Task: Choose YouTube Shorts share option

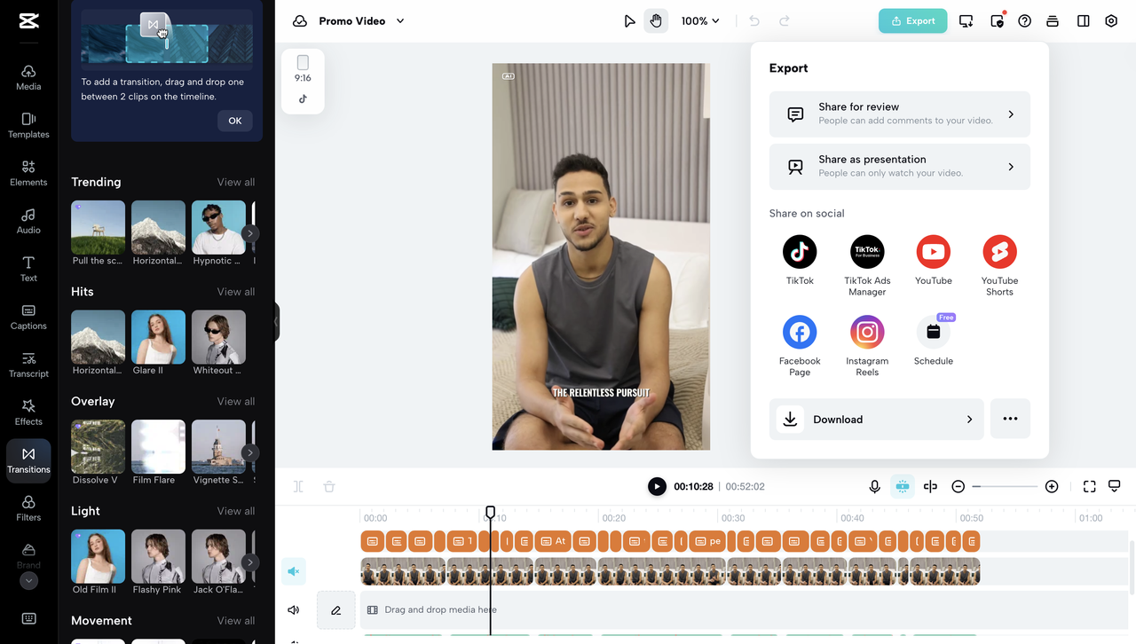Action: tap(999, 253)
